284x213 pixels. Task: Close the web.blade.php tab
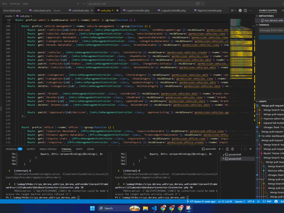coord(92,10)
